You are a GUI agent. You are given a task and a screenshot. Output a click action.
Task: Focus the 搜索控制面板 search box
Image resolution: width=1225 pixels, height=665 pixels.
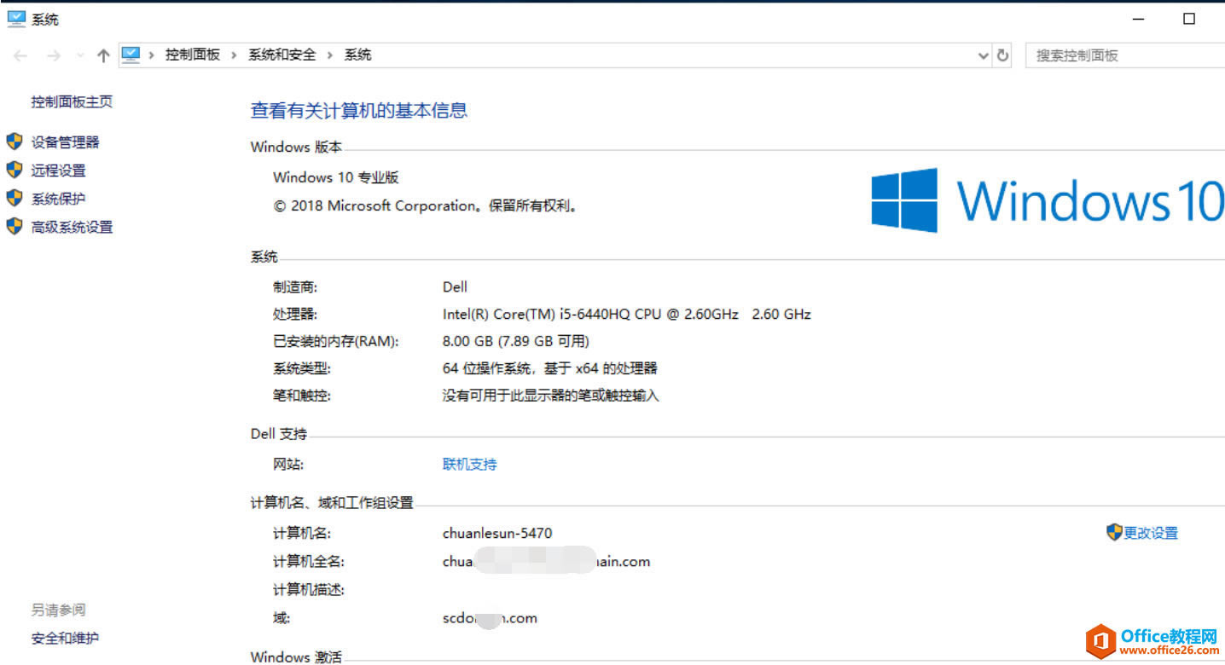pyautogui.click(x=1124, y=55)
